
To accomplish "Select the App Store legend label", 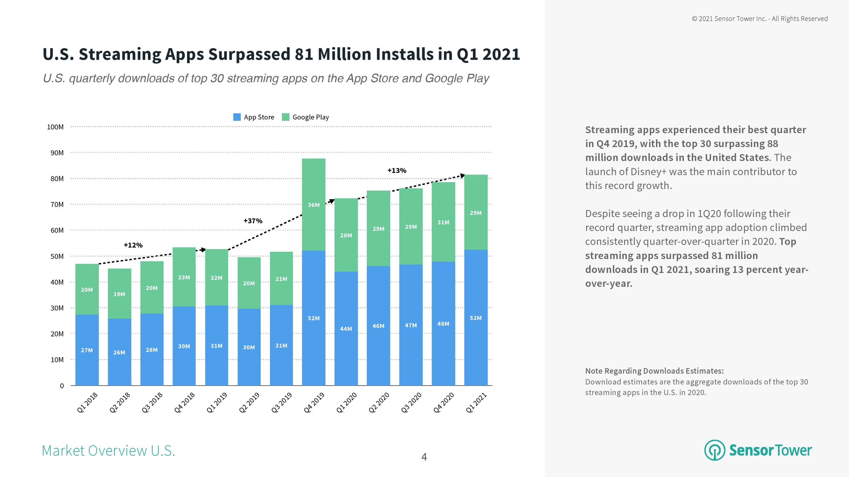I will [259, 117].
